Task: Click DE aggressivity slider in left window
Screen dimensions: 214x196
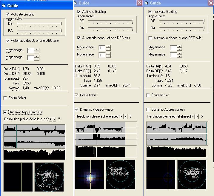Action: (x=39, y=24)
